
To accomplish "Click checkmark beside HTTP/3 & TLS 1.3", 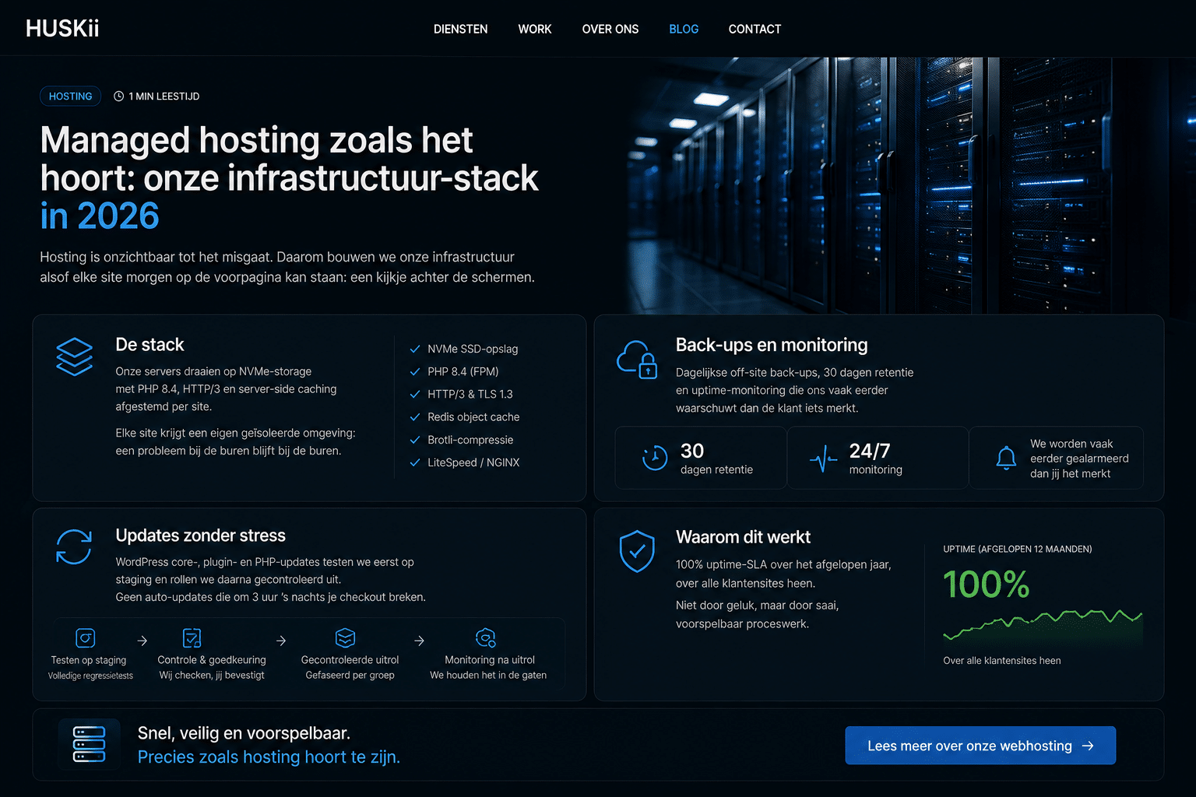I will (x=415, y=395).
